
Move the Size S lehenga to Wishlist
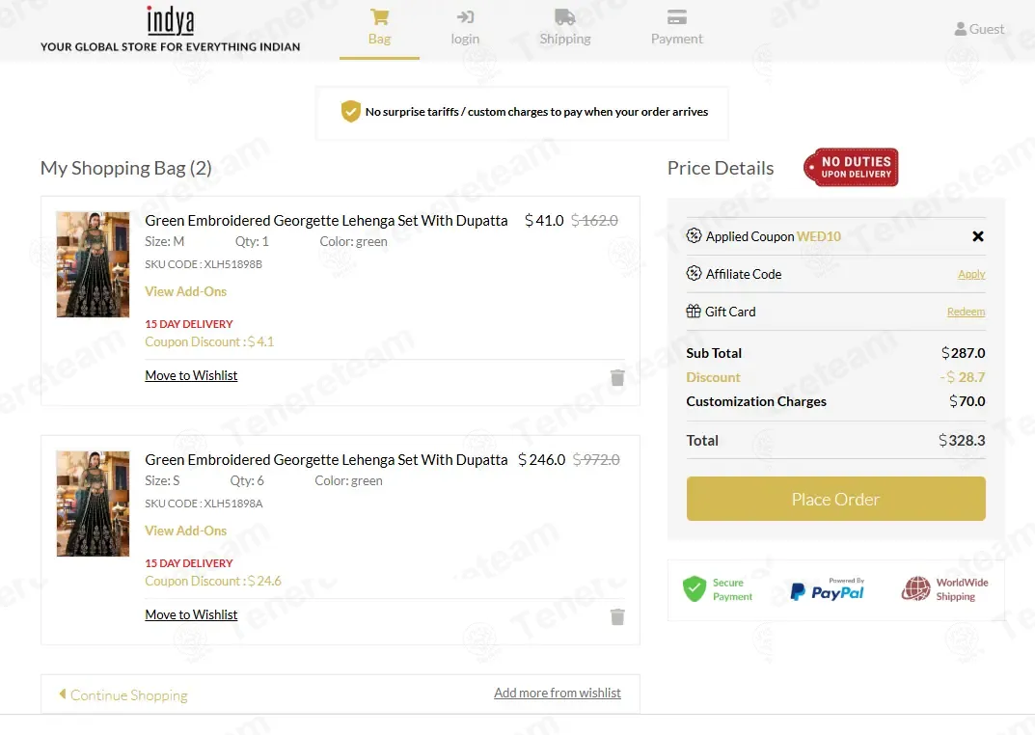[x=191, y=615]
